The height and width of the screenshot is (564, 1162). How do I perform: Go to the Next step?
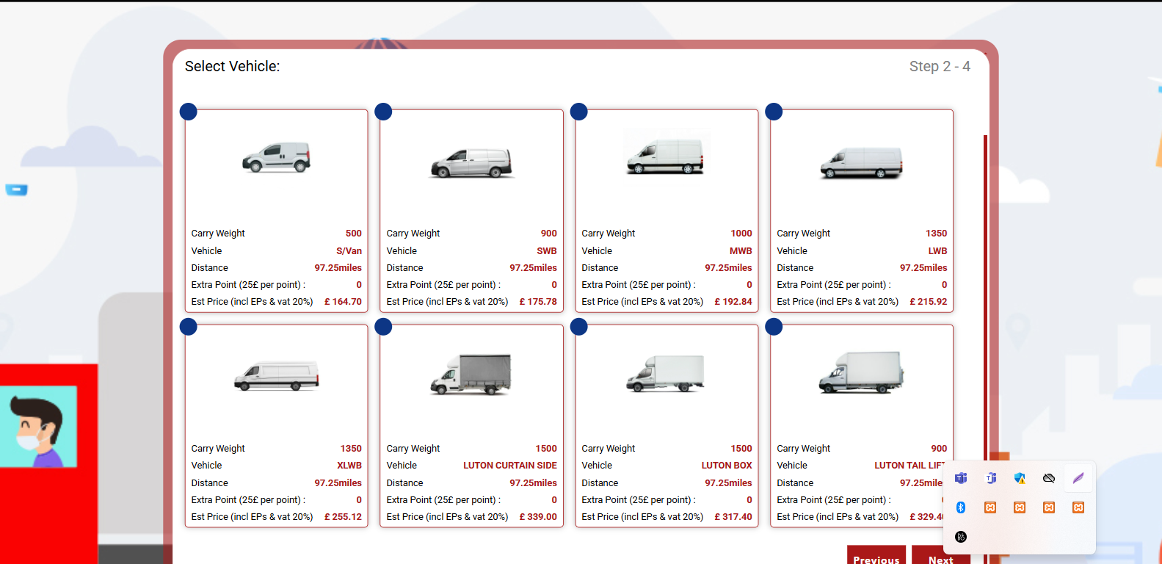(940, 557)
